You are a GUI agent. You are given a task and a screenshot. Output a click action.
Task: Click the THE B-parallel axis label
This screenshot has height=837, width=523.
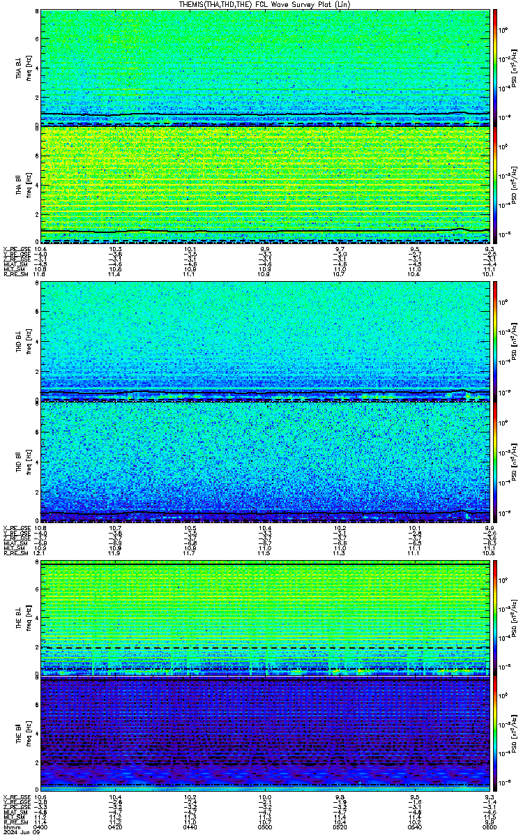(x=20, y=732)
